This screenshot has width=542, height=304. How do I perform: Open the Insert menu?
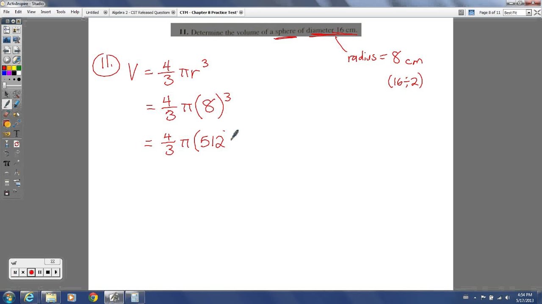(46, 12)
